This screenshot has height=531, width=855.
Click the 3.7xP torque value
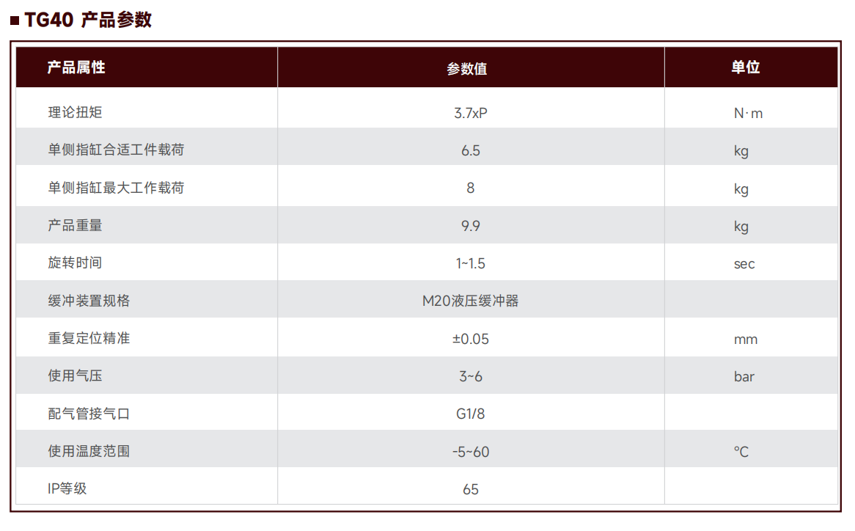coord(471,114)
